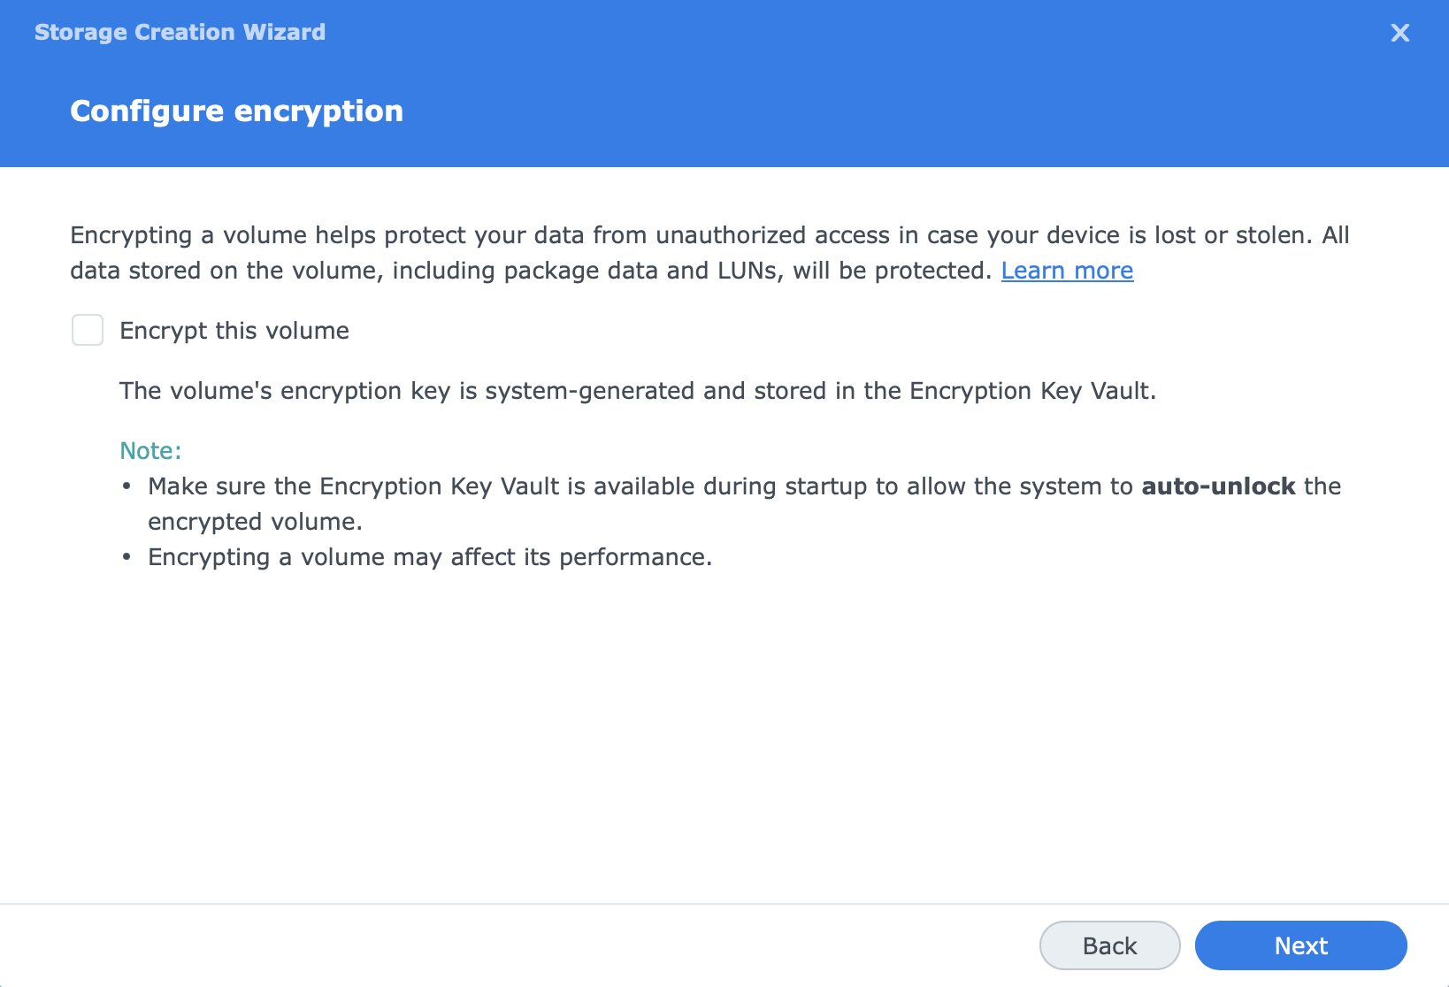1449x987 pixels.
Task: Dismiss the wizard with the X icon
Action: 1400,33
